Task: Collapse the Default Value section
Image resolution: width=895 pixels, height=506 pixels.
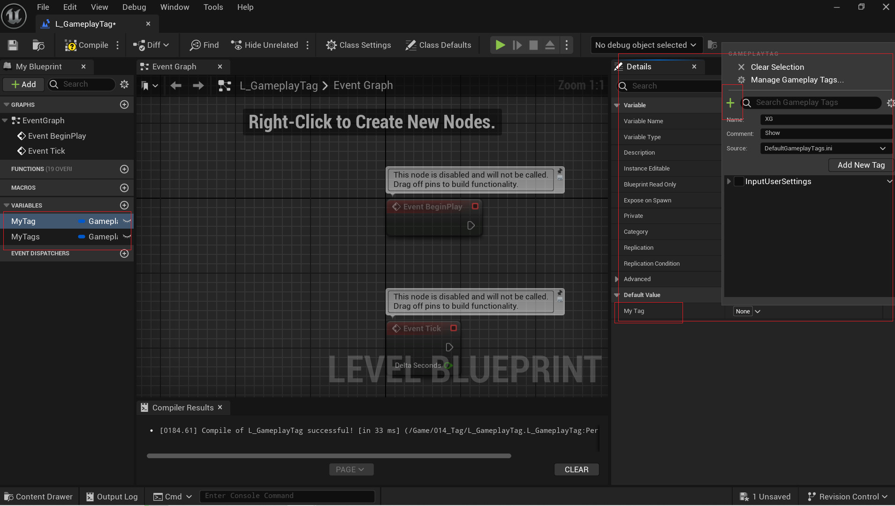Action: tap(617, 295)
